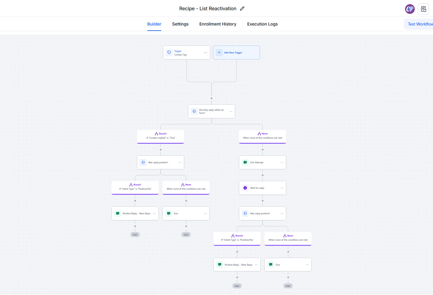Click the pencil icon to rename workflow

(x=242, y=9)
